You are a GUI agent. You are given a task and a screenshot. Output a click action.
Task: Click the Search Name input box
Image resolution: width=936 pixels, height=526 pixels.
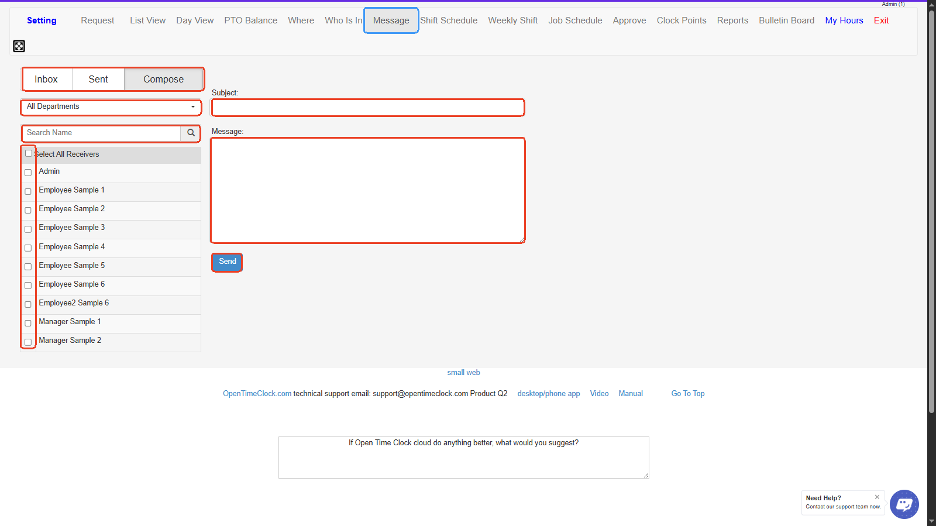(102, 133)
